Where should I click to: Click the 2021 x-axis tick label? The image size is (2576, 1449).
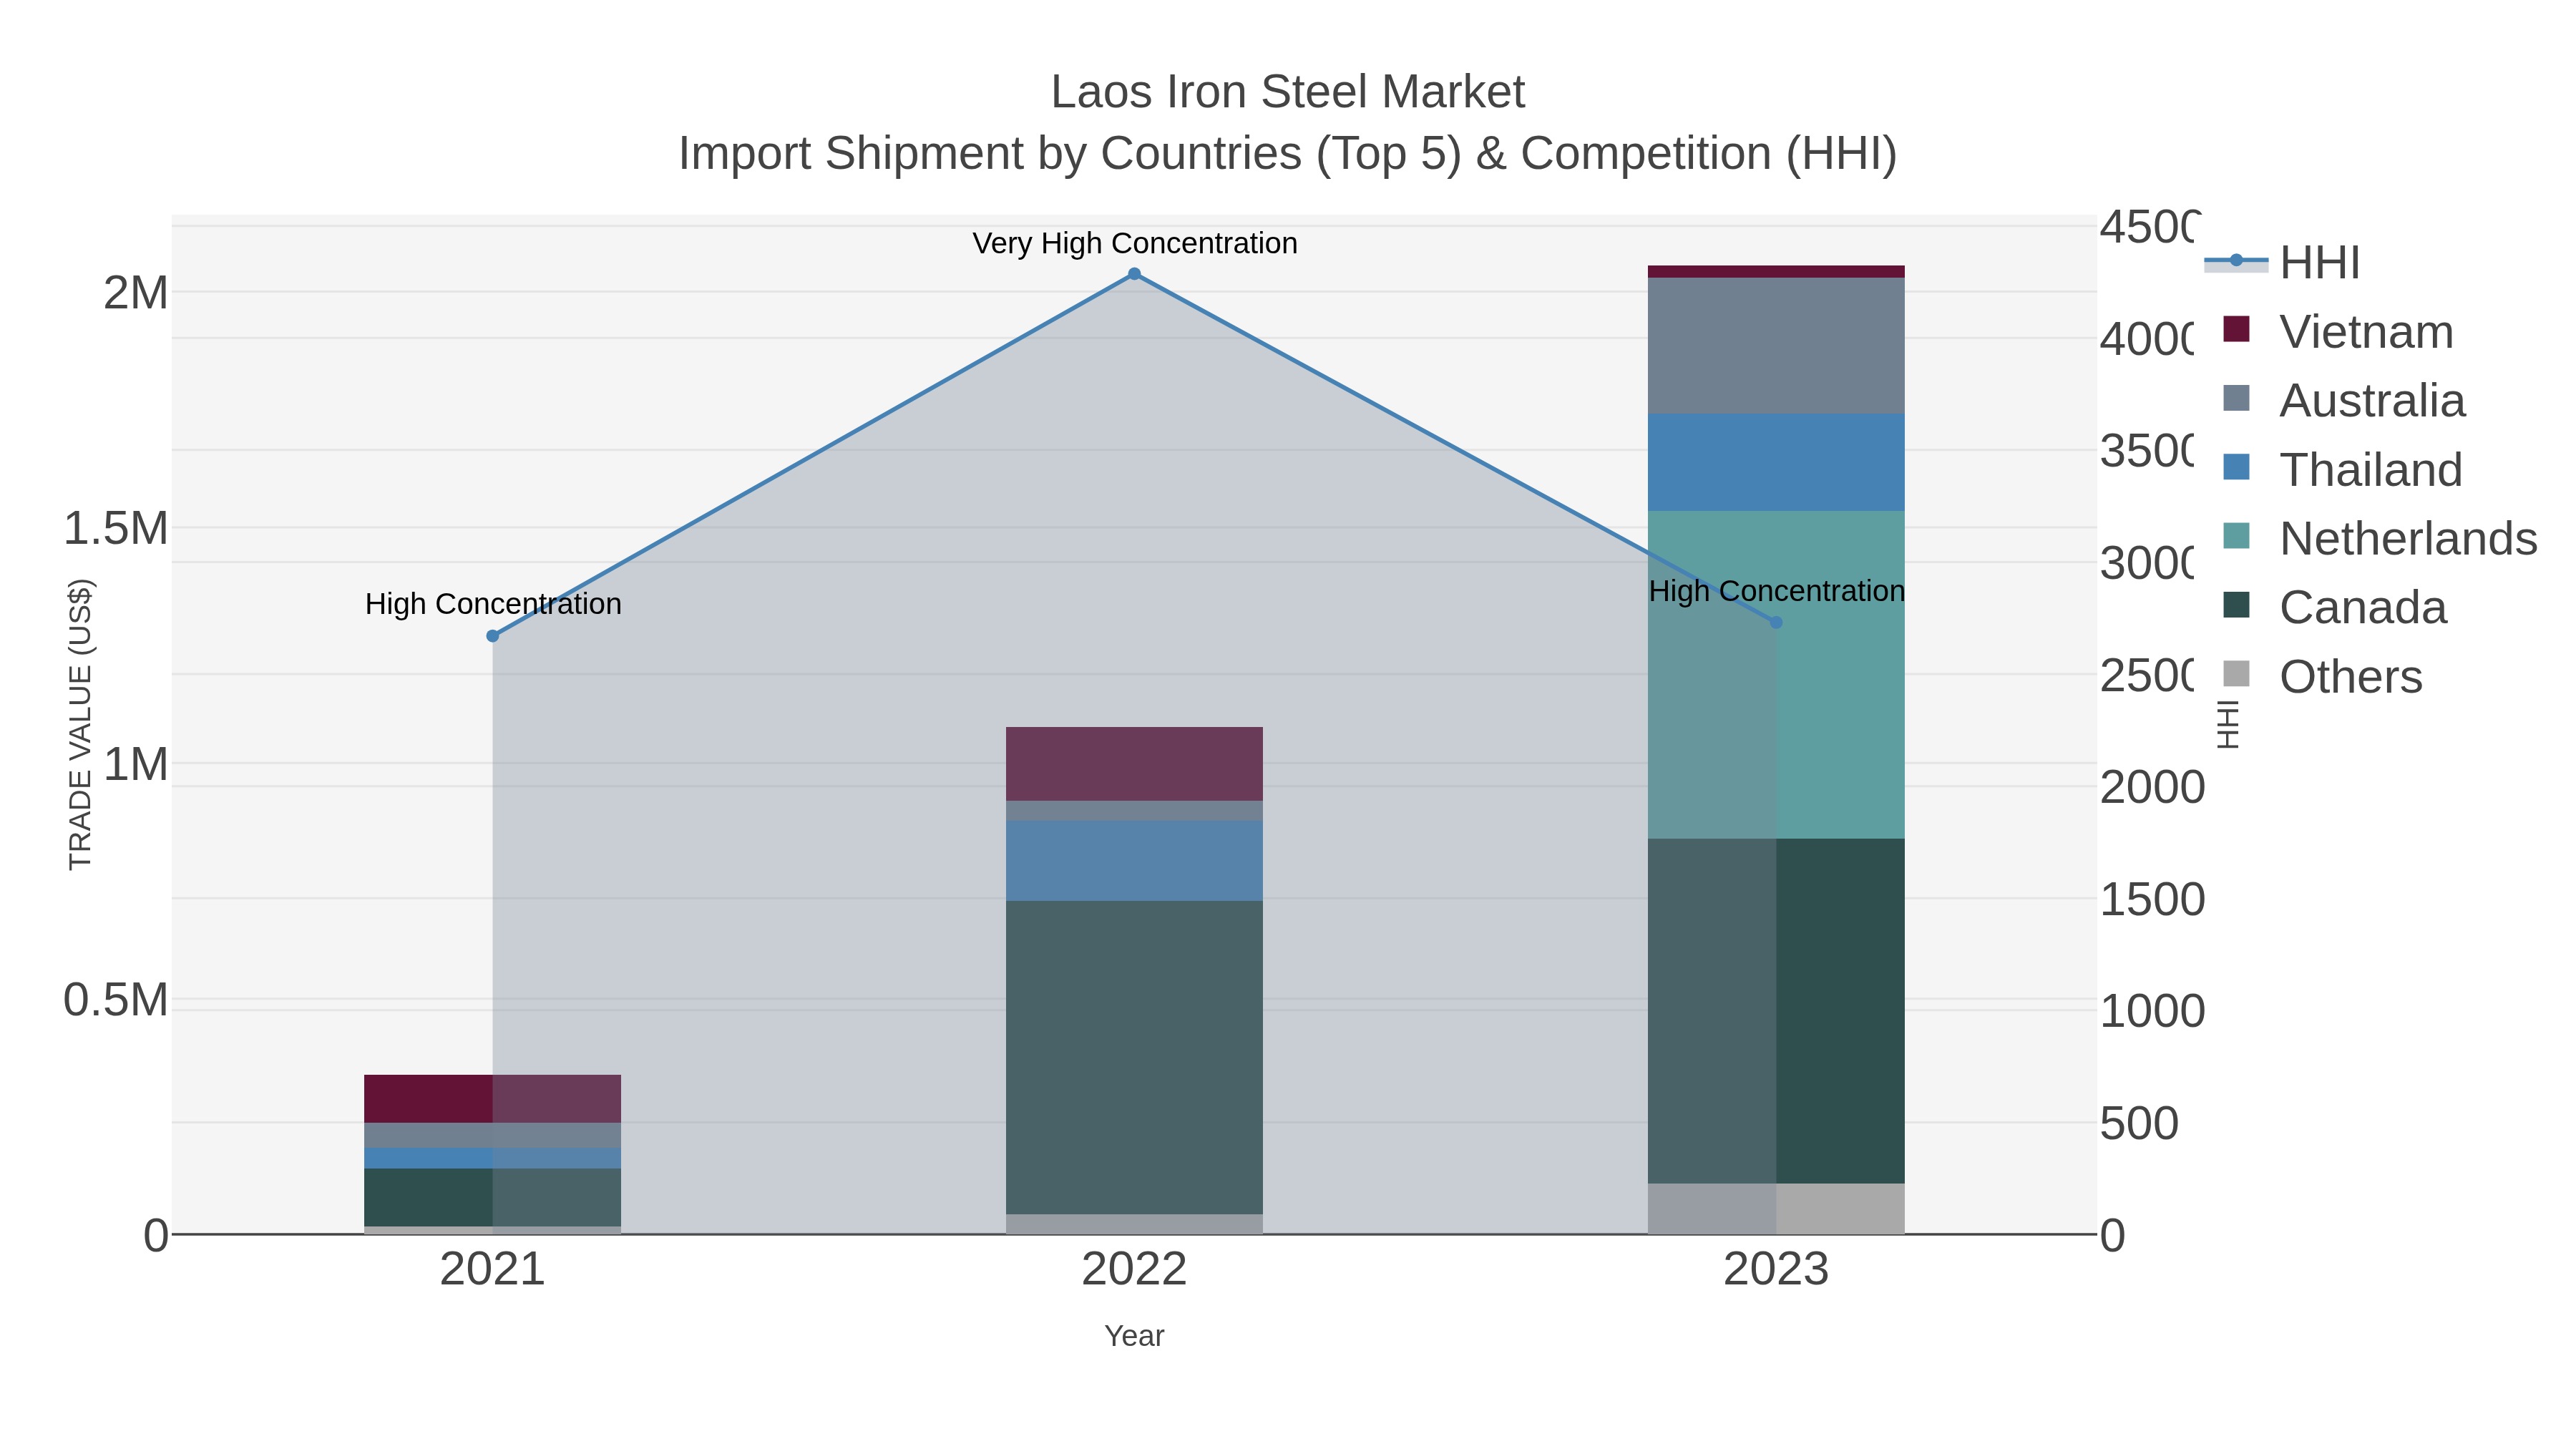(x=492, y=1270)
